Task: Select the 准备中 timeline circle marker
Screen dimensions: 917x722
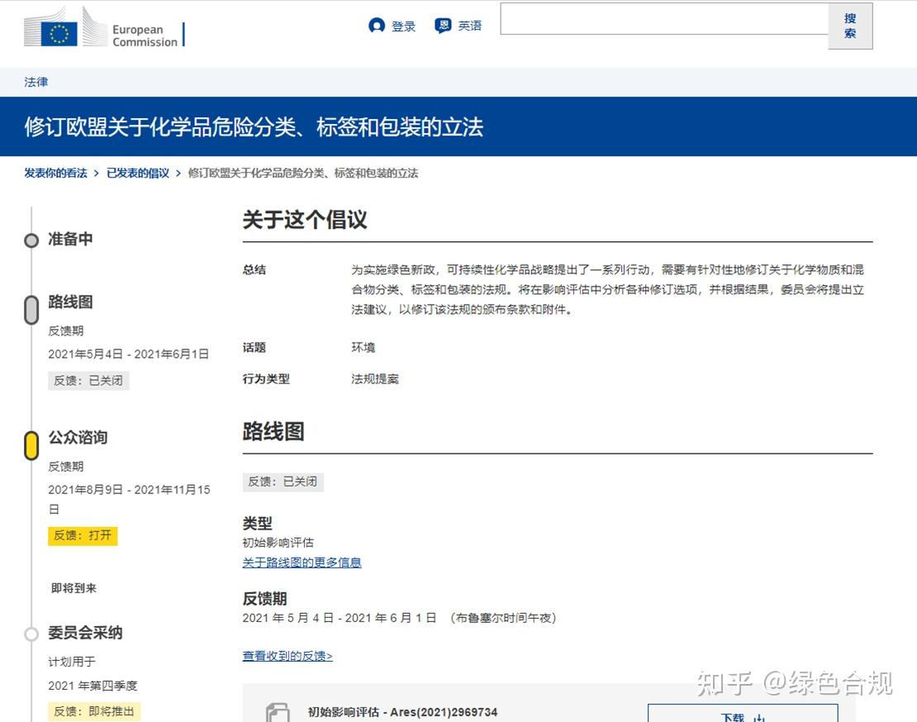Action: [31, 240]
